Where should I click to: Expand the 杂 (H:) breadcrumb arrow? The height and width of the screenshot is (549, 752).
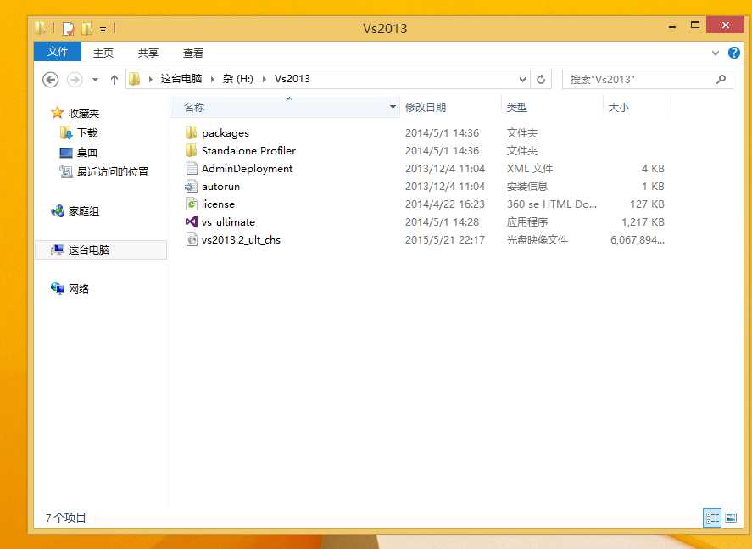click(265, 79)
